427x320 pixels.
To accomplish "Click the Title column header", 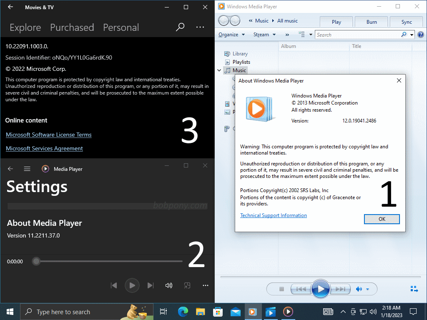I will point(381,46).
